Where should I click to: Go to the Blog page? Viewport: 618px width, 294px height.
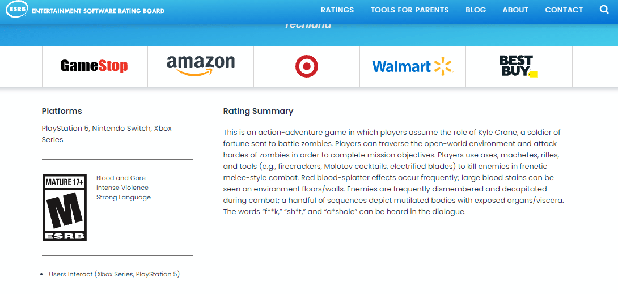tap(476, 10)
